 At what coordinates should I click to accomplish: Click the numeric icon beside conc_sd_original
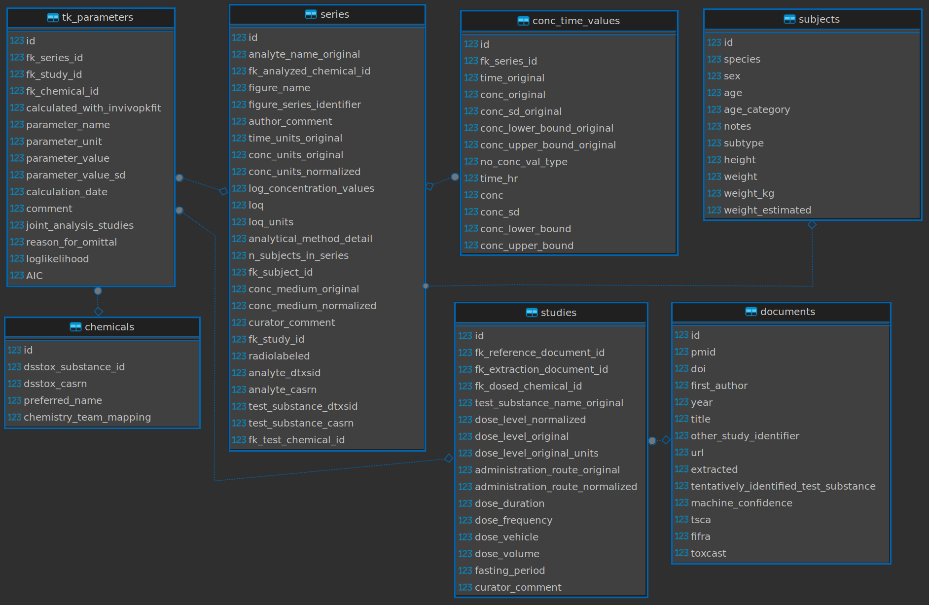(x=471, y=111)
